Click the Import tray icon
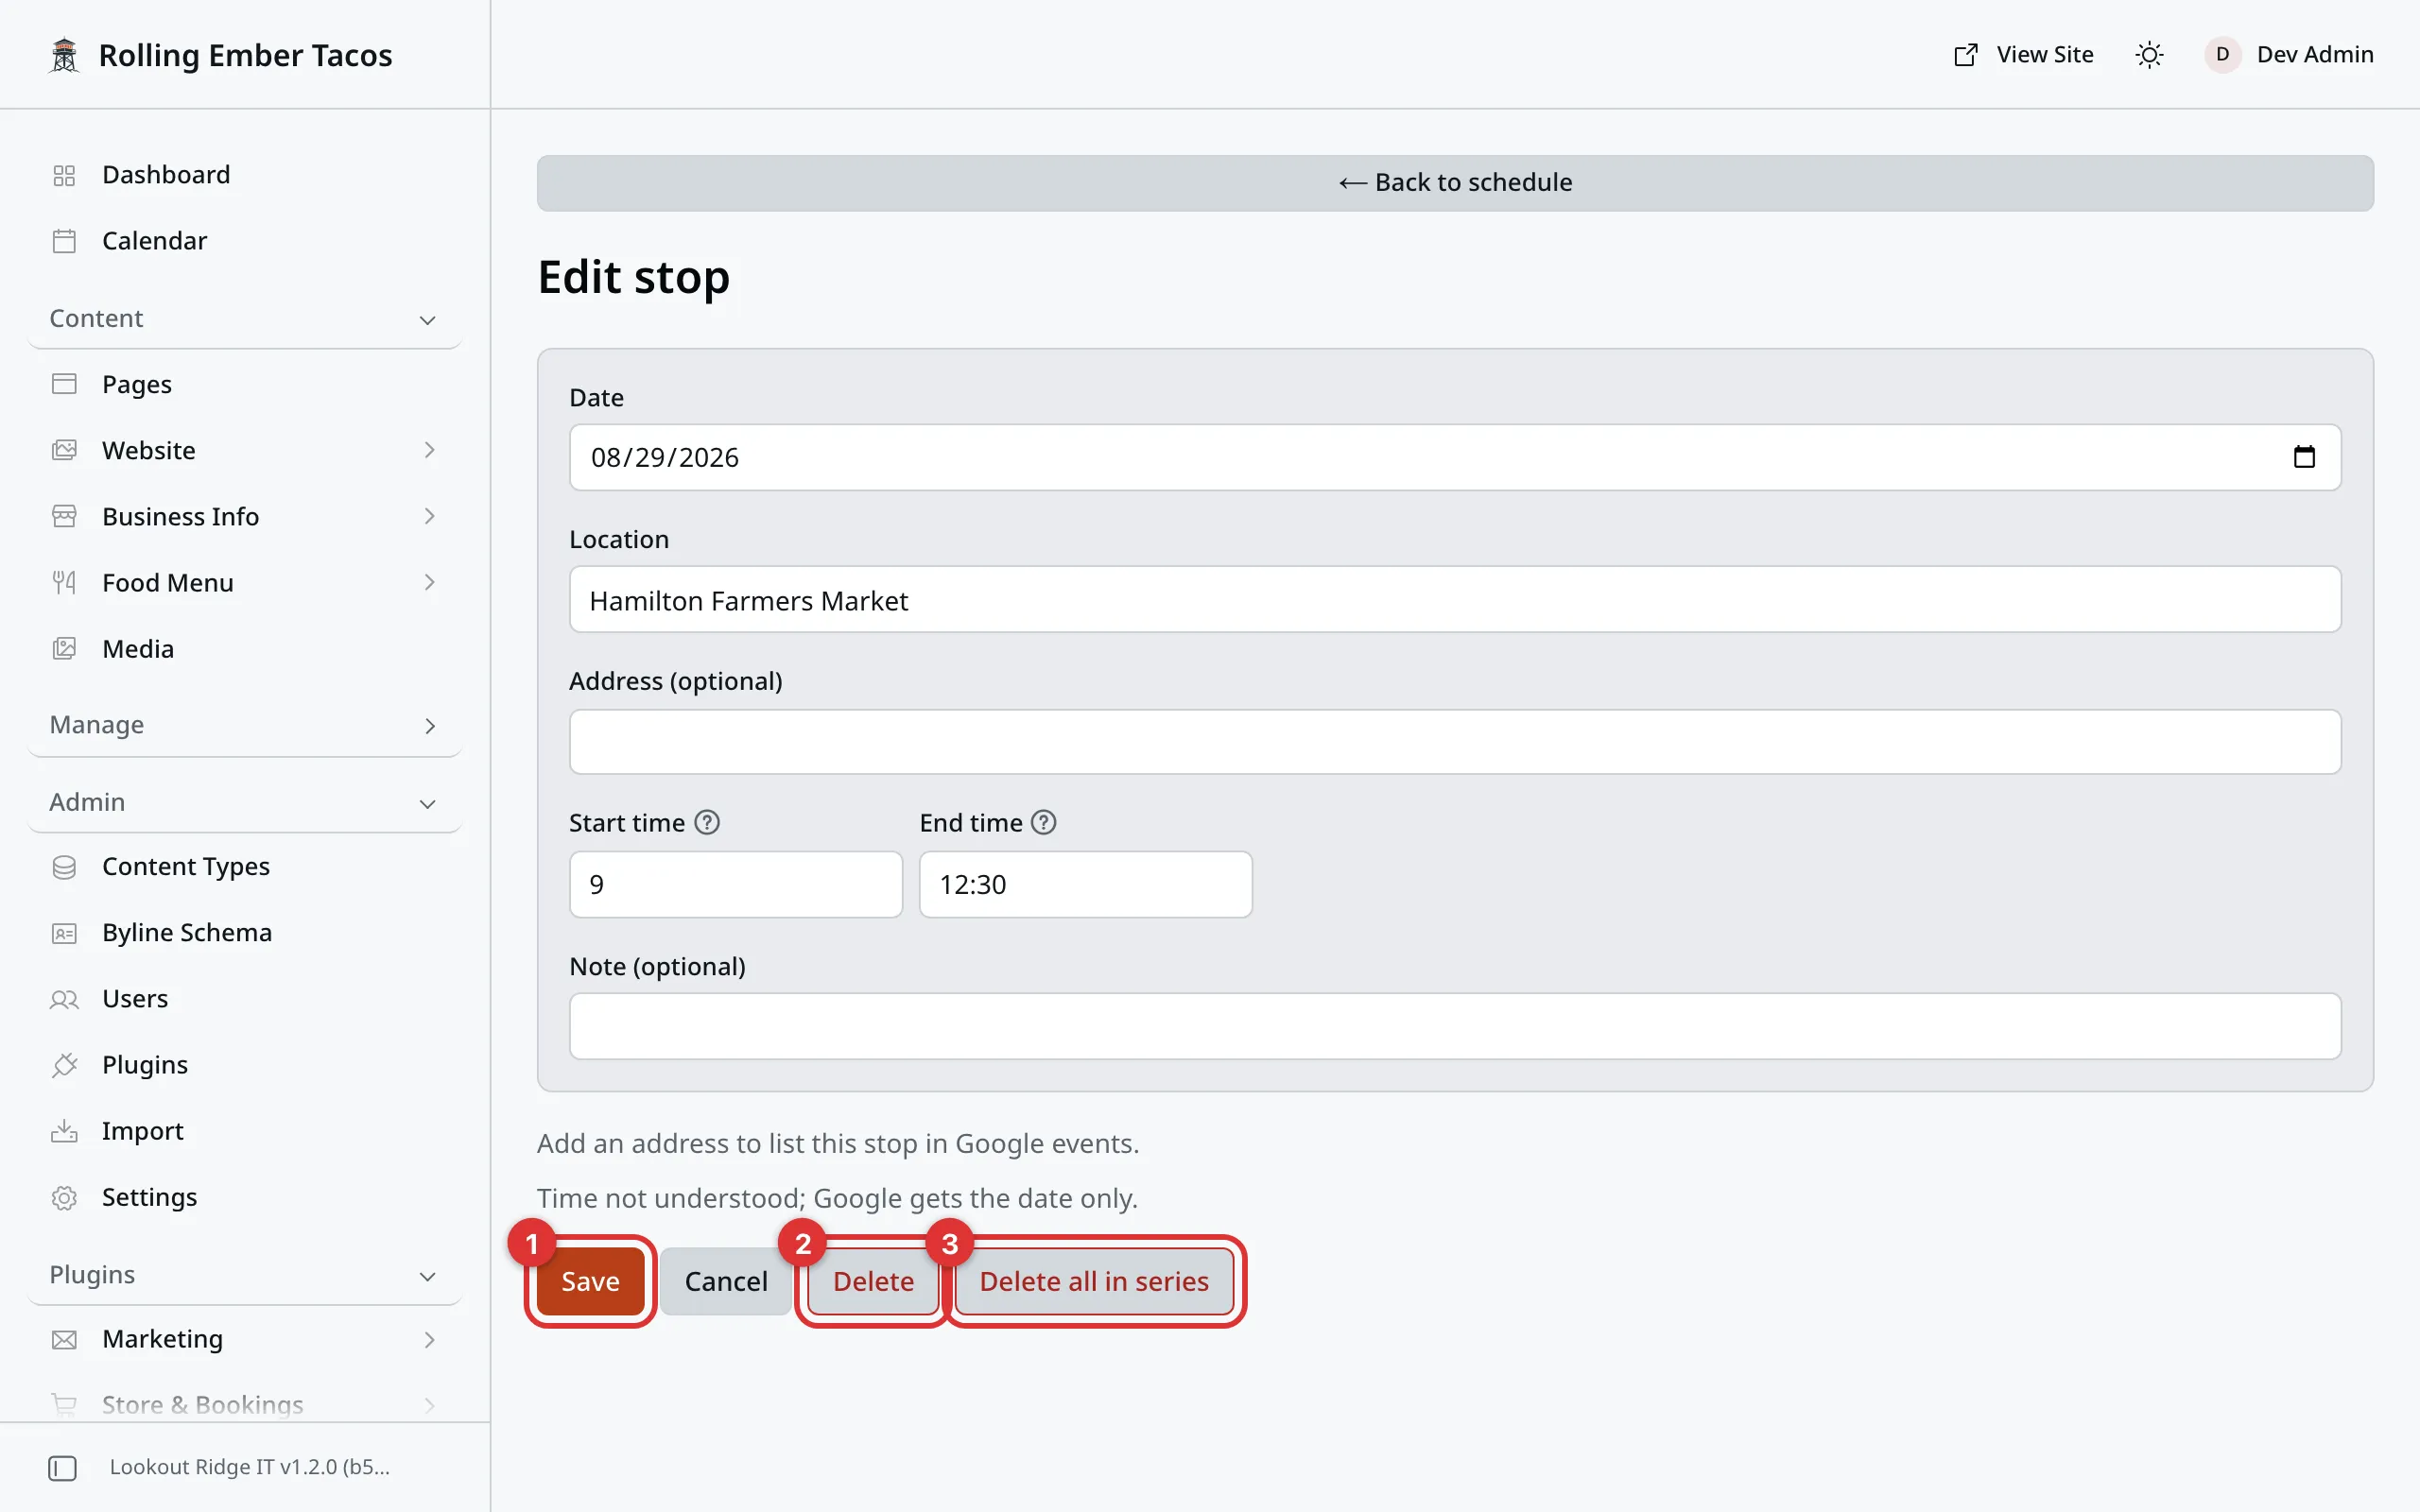 [64, 1131]
